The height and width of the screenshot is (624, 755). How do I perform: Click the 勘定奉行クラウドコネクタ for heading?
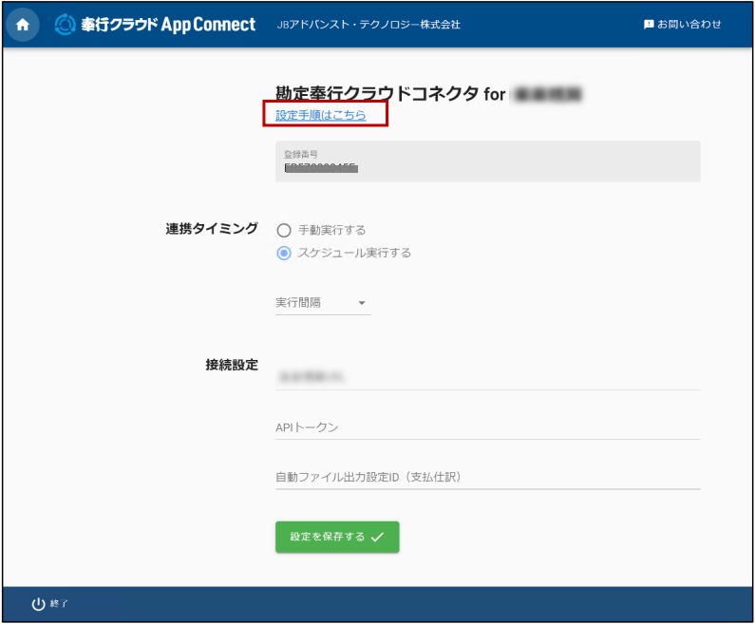coord(390,94)
